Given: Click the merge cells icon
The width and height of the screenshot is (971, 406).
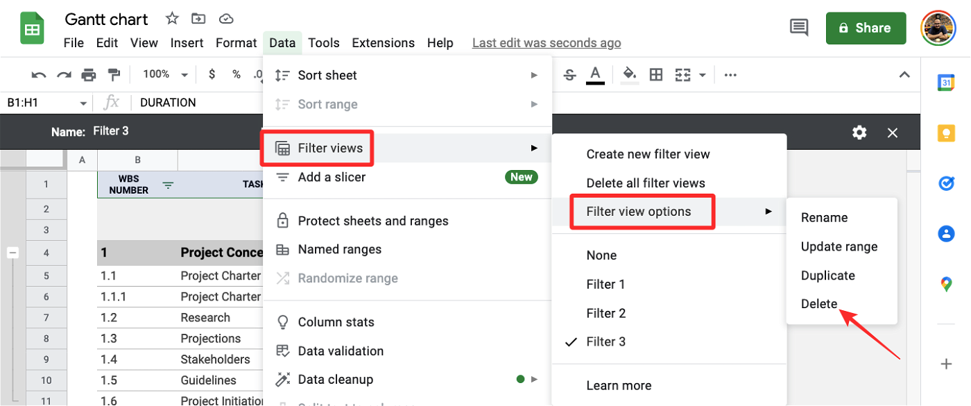Looking at the screenshot, I should pos(683,74).
